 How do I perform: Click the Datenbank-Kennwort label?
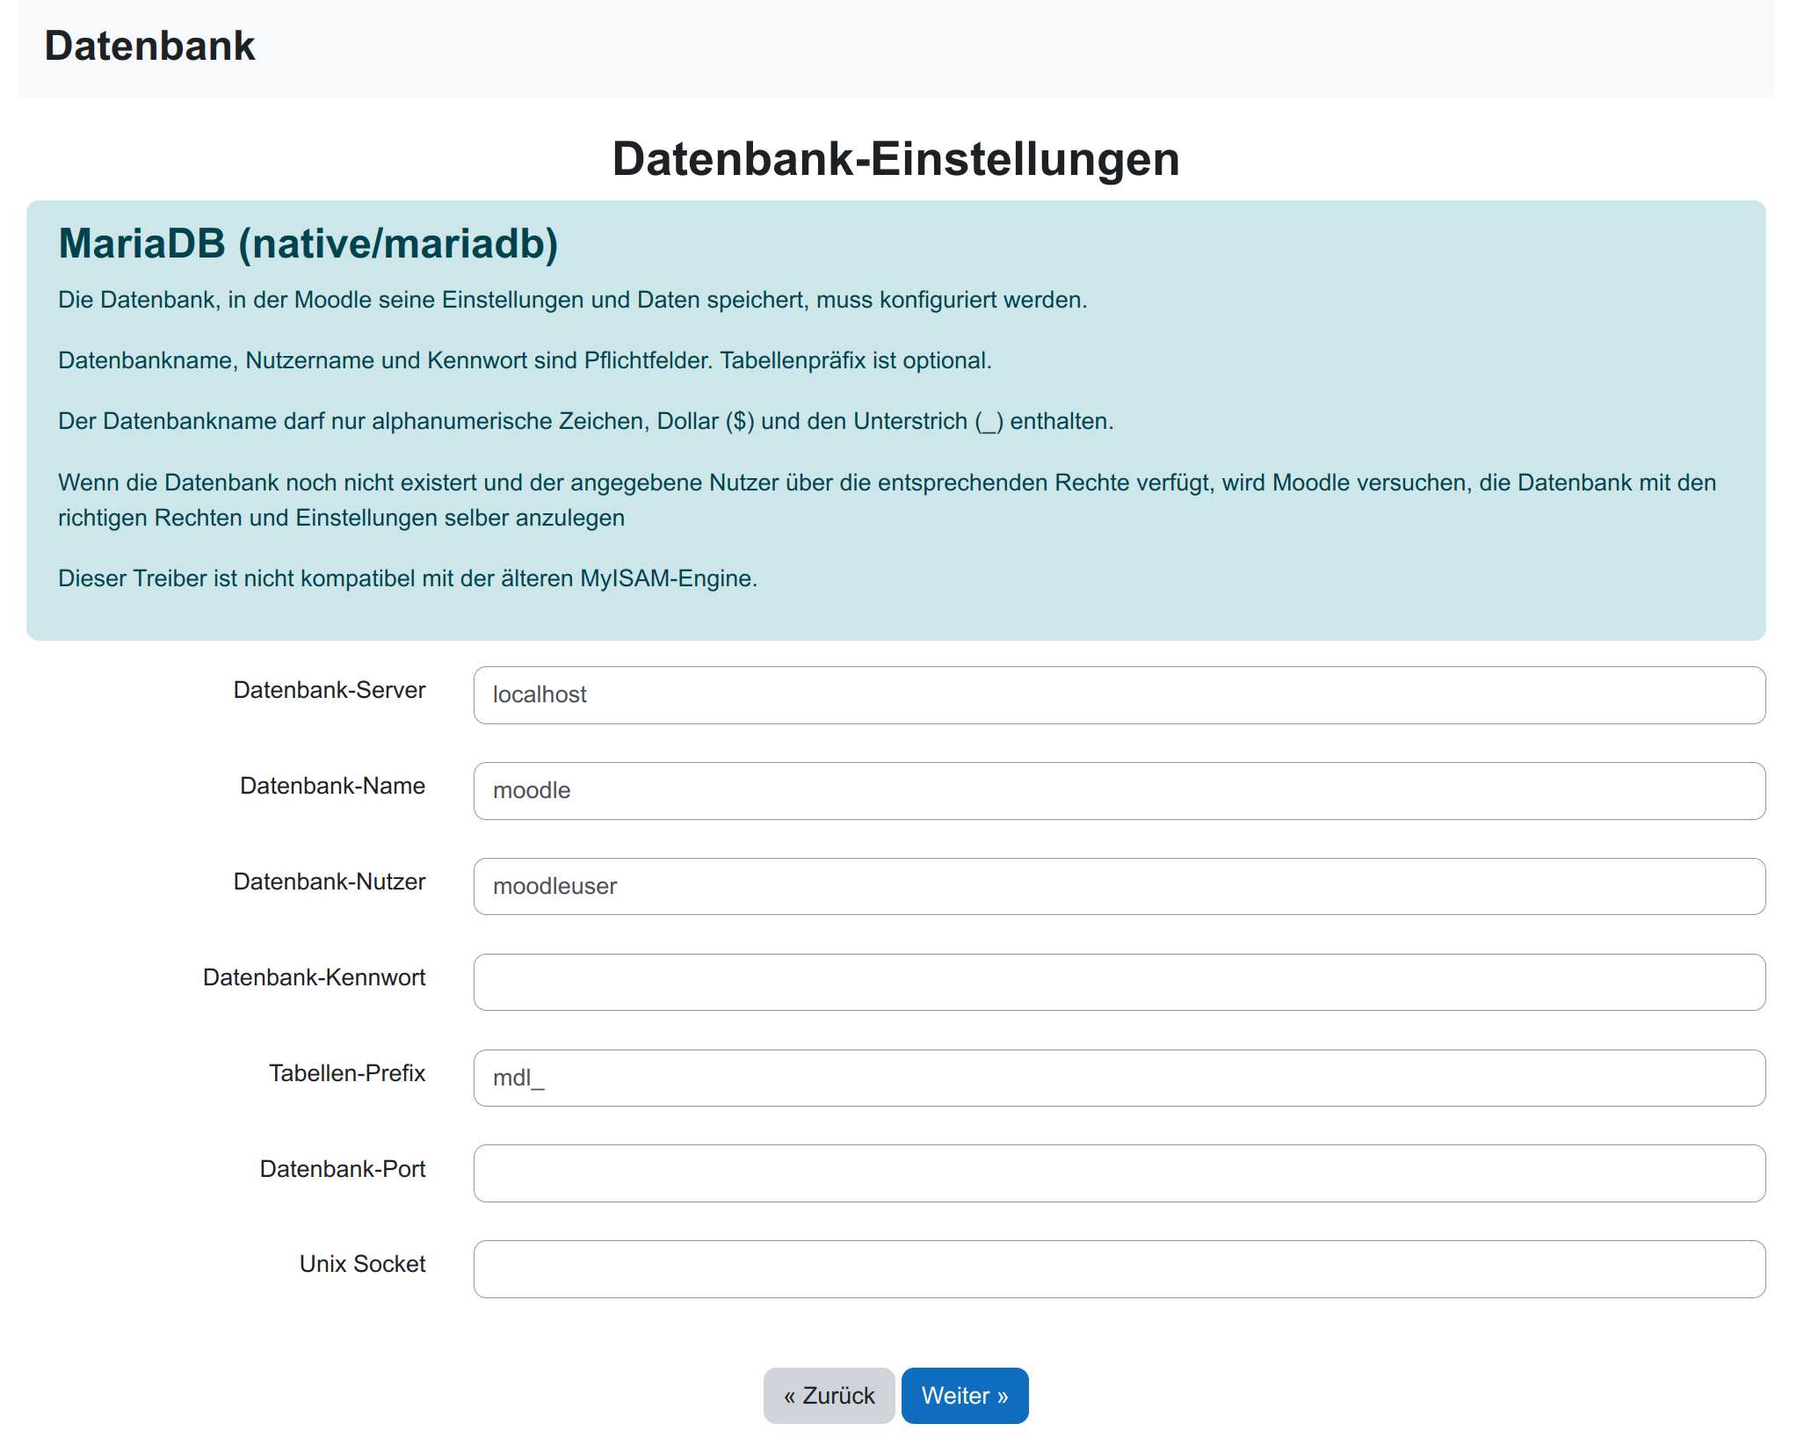click(314, 977)
